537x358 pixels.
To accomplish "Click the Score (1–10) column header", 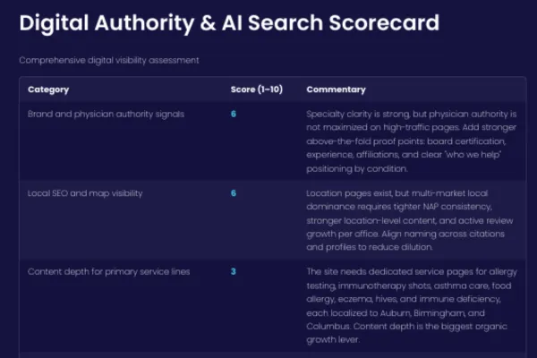I will tap(257, 89).
